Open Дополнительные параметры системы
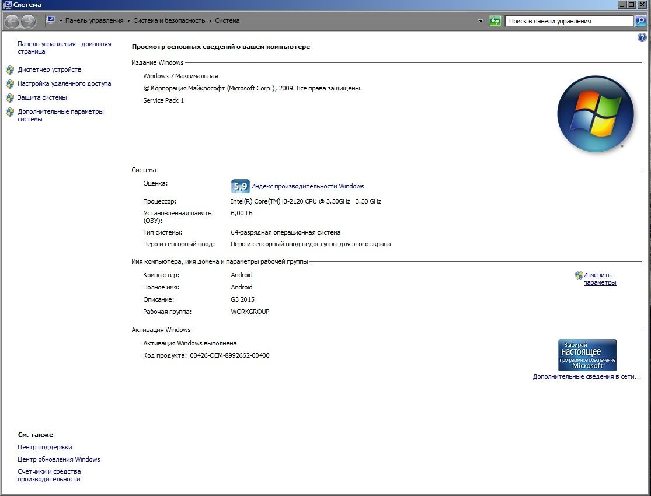The width and height of the screenshot is (651, 496). [x=61, y=116]
